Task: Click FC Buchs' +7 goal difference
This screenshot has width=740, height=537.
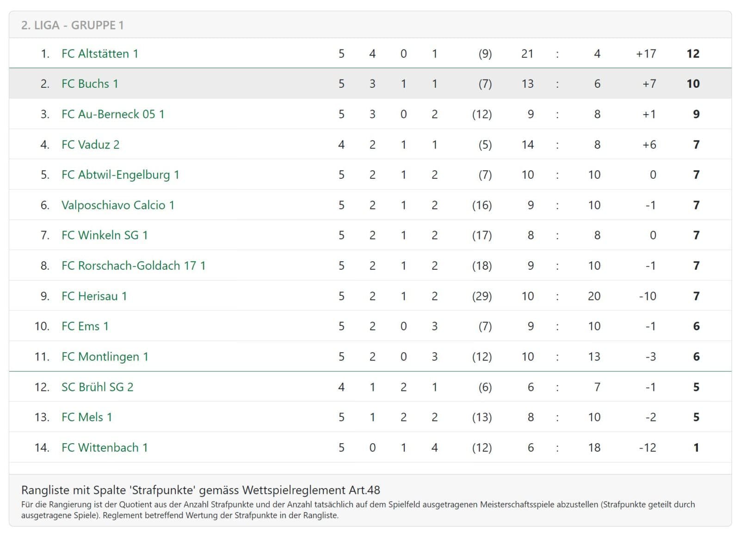Action: [x=649, y=84]
